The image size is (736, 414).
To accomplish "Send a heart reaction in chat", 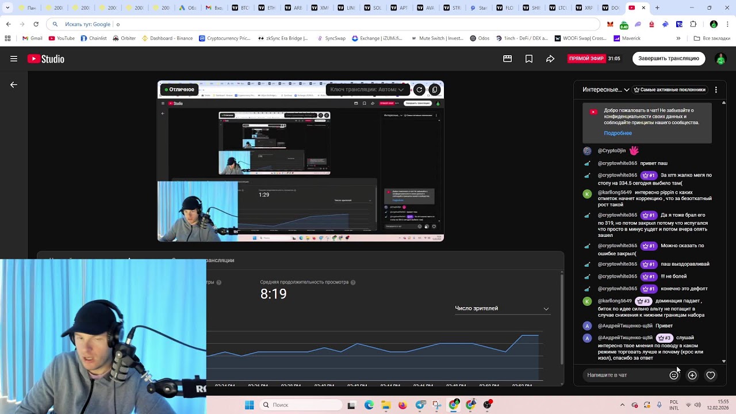I will 711,375.
